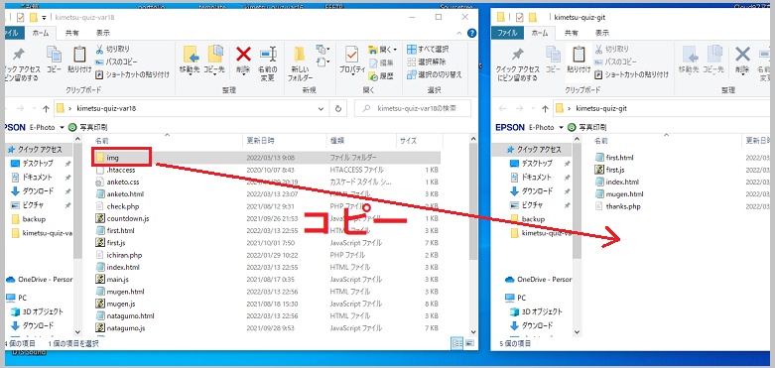This screenshot has width=775, height=368.
Task: Click 選択の切り替え in kimetsu-quiz-var18 ribbon
Action: coord(435,74)
